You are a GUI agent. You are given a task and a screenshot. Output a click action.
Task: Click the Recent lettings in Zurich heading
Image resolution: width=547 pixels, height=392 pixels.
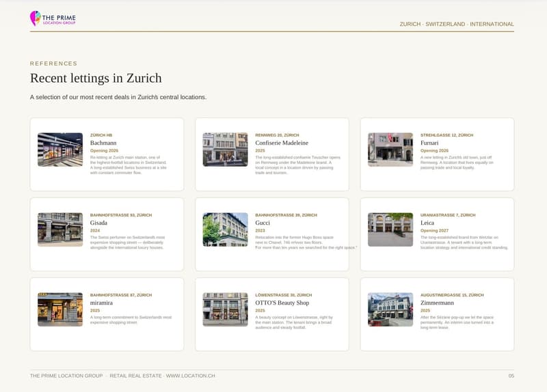pyautogui.click(x=96, y=78)
